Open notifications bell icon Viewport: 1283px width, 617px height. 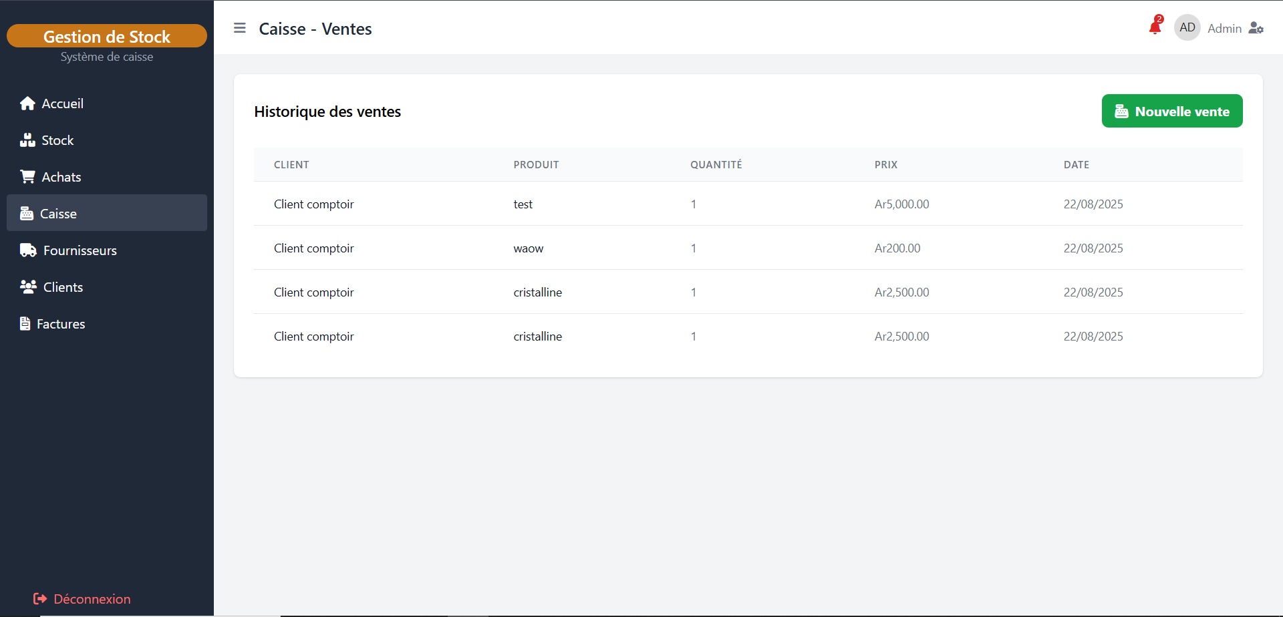tap(1155, 28)
